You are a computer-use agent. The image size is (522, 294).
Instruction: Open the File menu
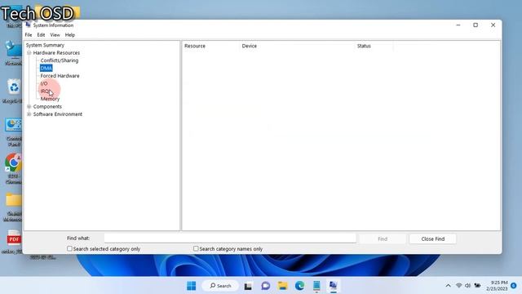click(29, 34)
